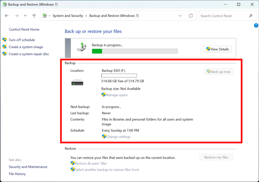Click shield icon beside Select another backup link

pos(73,170)
